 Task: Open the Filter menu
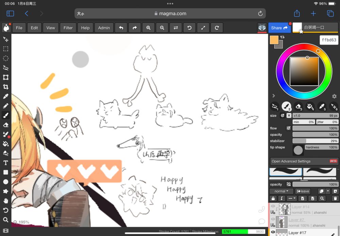coord(68,28)
